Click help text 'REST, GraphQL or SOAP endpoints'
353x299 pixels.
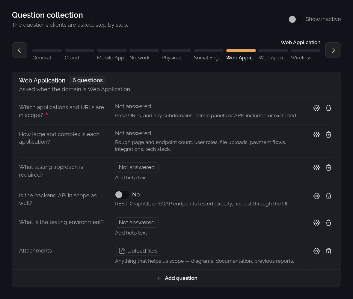202,204
